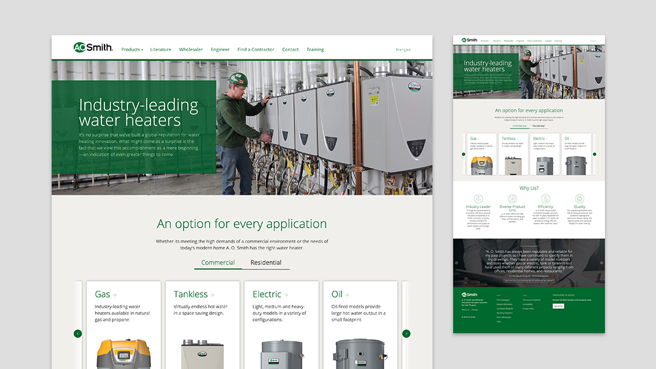Click the A.O. Smith logo in the large page header
The width and height of the screenshot is (656, 369).
tap(93, 48)
